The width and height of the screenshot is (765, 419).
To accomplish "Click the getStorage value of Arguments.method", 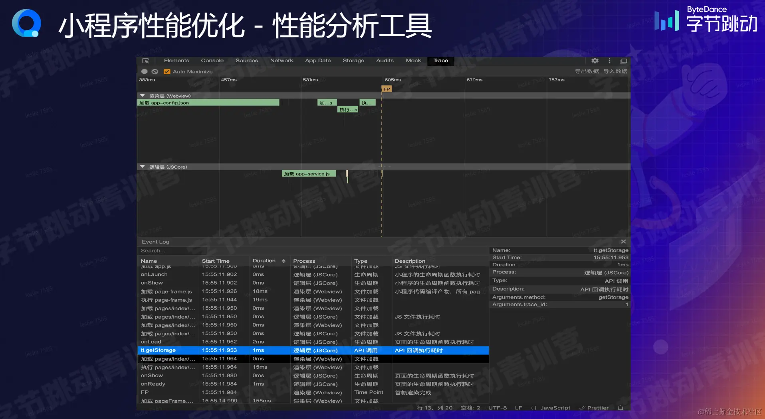I will pos(613,297).
